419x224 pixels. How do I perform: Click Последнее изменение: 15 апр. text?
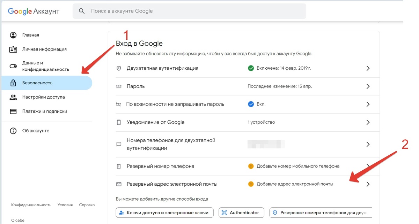(280, 86)
